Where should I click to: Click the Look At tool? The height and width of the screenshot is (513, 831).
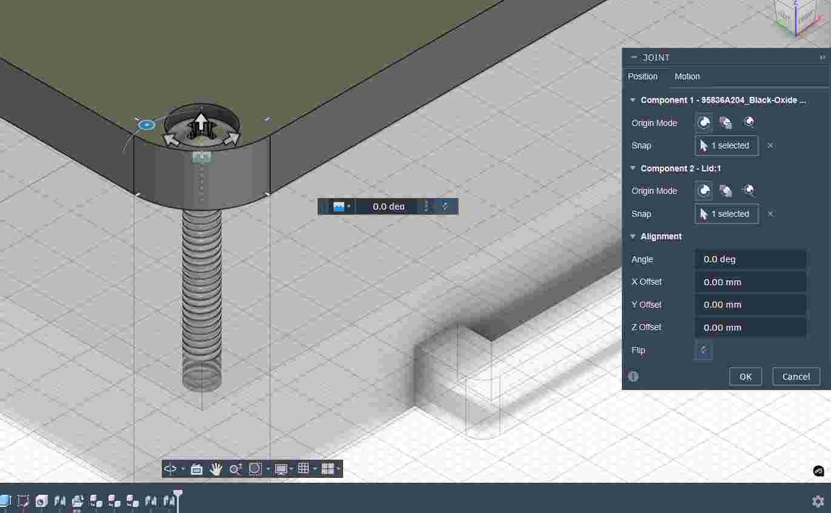pyautogui.click(x=196, y=469)
